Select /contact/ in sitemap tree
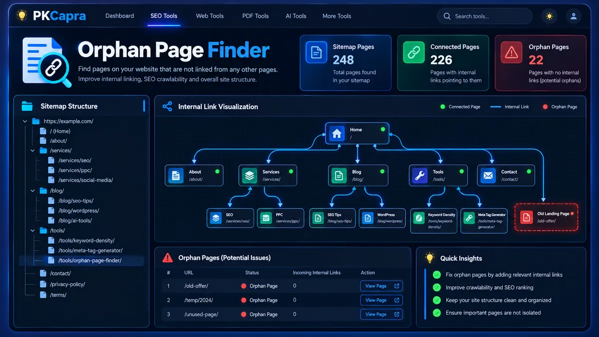The image size is (599, 337). (60, 274)
